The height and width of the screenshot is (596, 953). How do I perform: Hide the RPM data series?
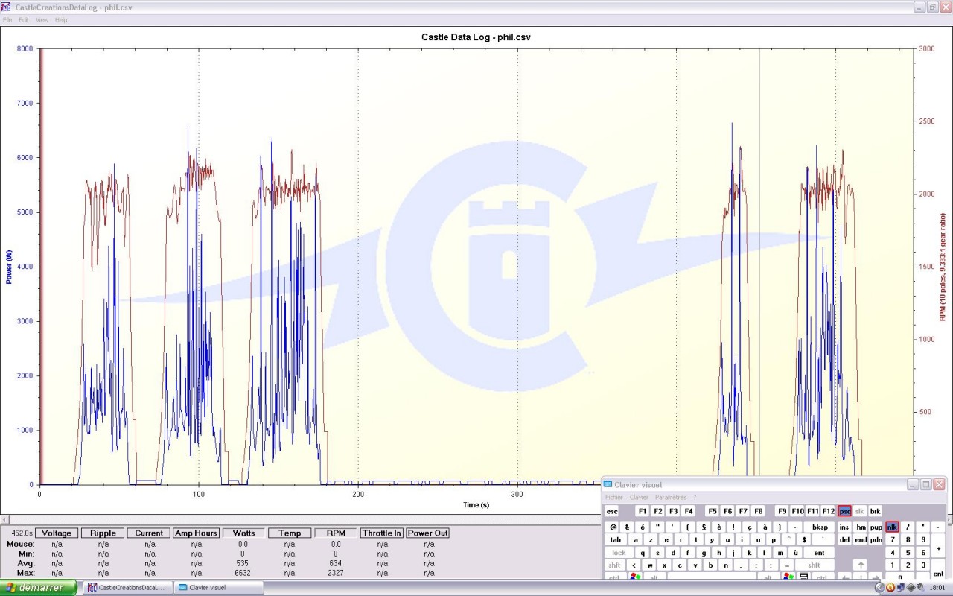(x=336, y=533)
